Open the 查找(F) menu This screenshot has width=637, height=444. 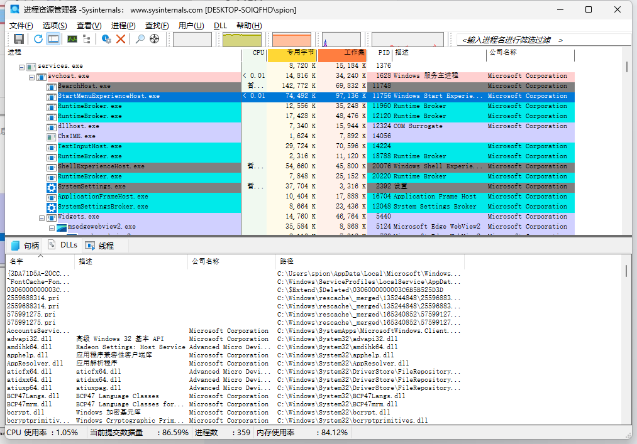[157, 26]
